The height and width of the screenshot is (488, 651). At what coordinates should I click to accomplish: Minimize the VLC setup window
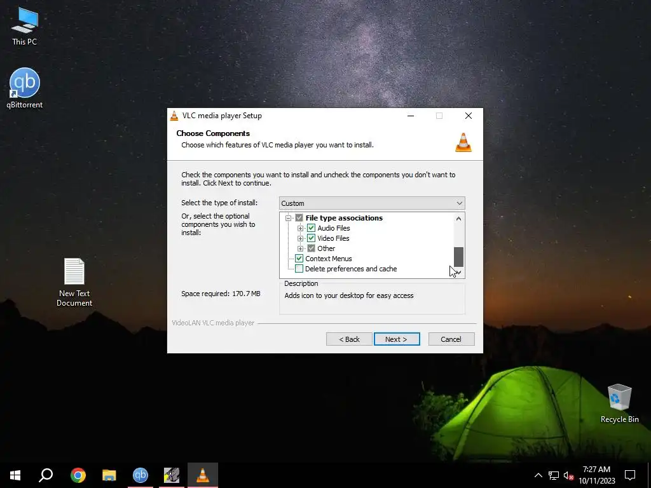click(411, 116)
